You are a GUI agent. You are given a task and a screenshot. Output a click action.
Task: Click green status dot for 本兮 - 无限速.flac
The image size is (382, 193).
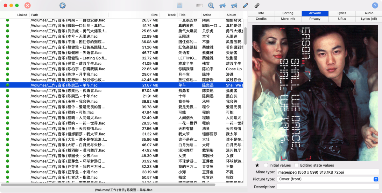pyautogui.click(x=8, y=36)
